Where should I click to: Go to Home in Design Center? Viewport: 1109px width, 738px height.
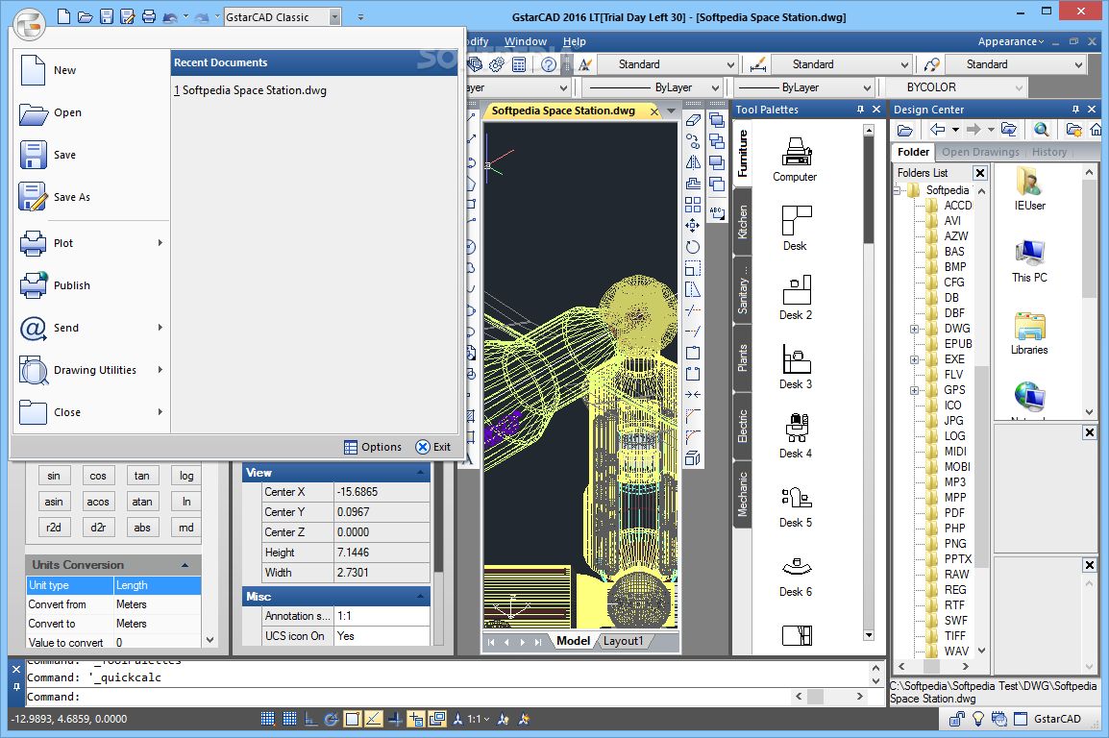(x=1096, y=130)
